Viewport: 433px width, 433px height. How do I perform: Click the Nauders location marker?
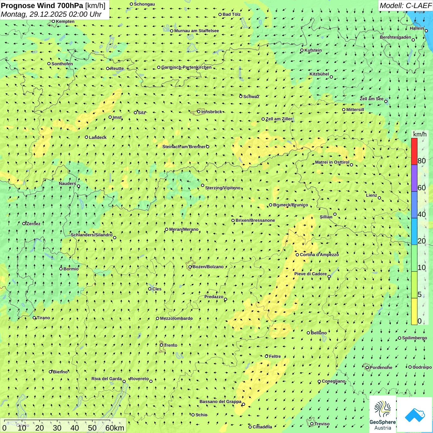tap(79, 186)
